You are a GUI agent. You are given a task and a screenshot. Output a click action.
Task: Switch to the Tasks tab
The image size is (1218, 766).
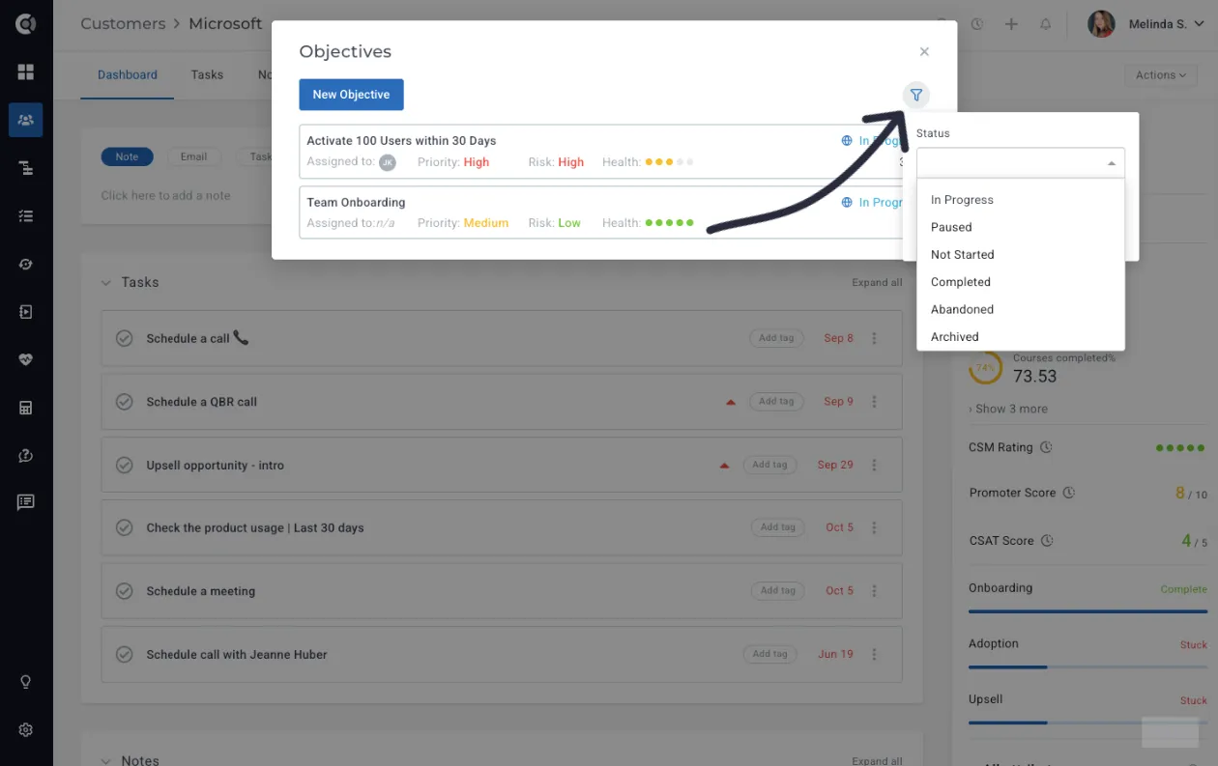click(x=207, y=75)
